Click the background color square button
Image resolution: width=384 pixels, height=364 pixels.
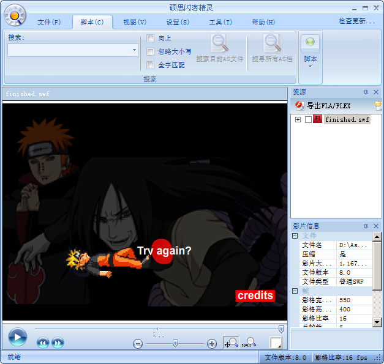click(276, 343)
